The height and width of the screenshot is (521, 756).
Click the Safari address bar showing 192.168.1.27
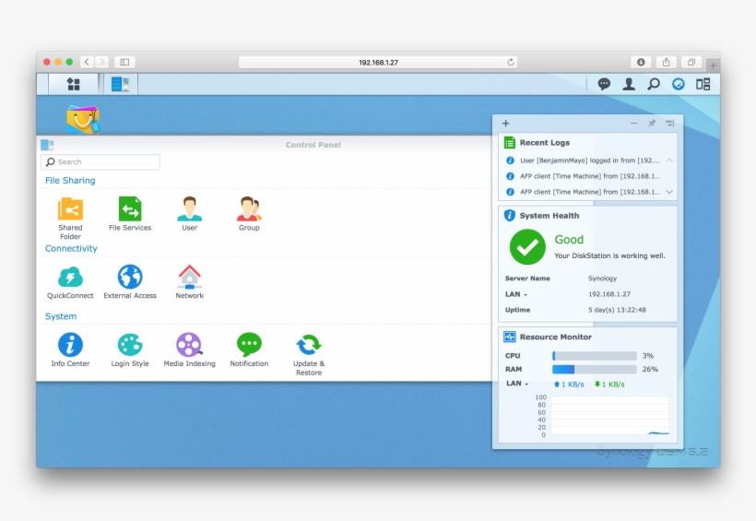pos(378,62)
